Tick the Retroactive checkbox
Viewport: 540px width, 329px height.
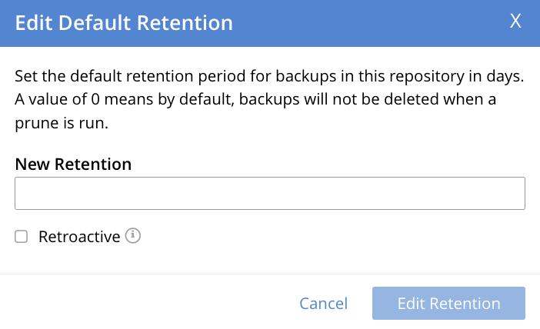22,237
